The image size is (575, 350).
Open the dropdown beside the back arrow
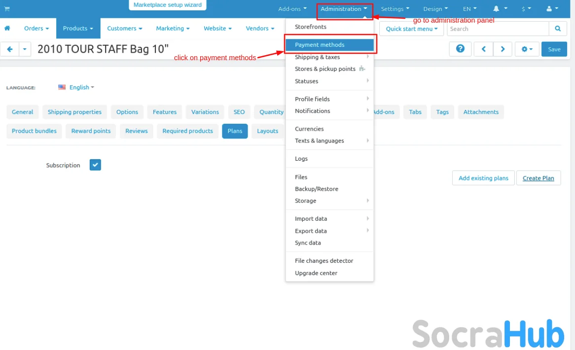click(x=25, y=49)
